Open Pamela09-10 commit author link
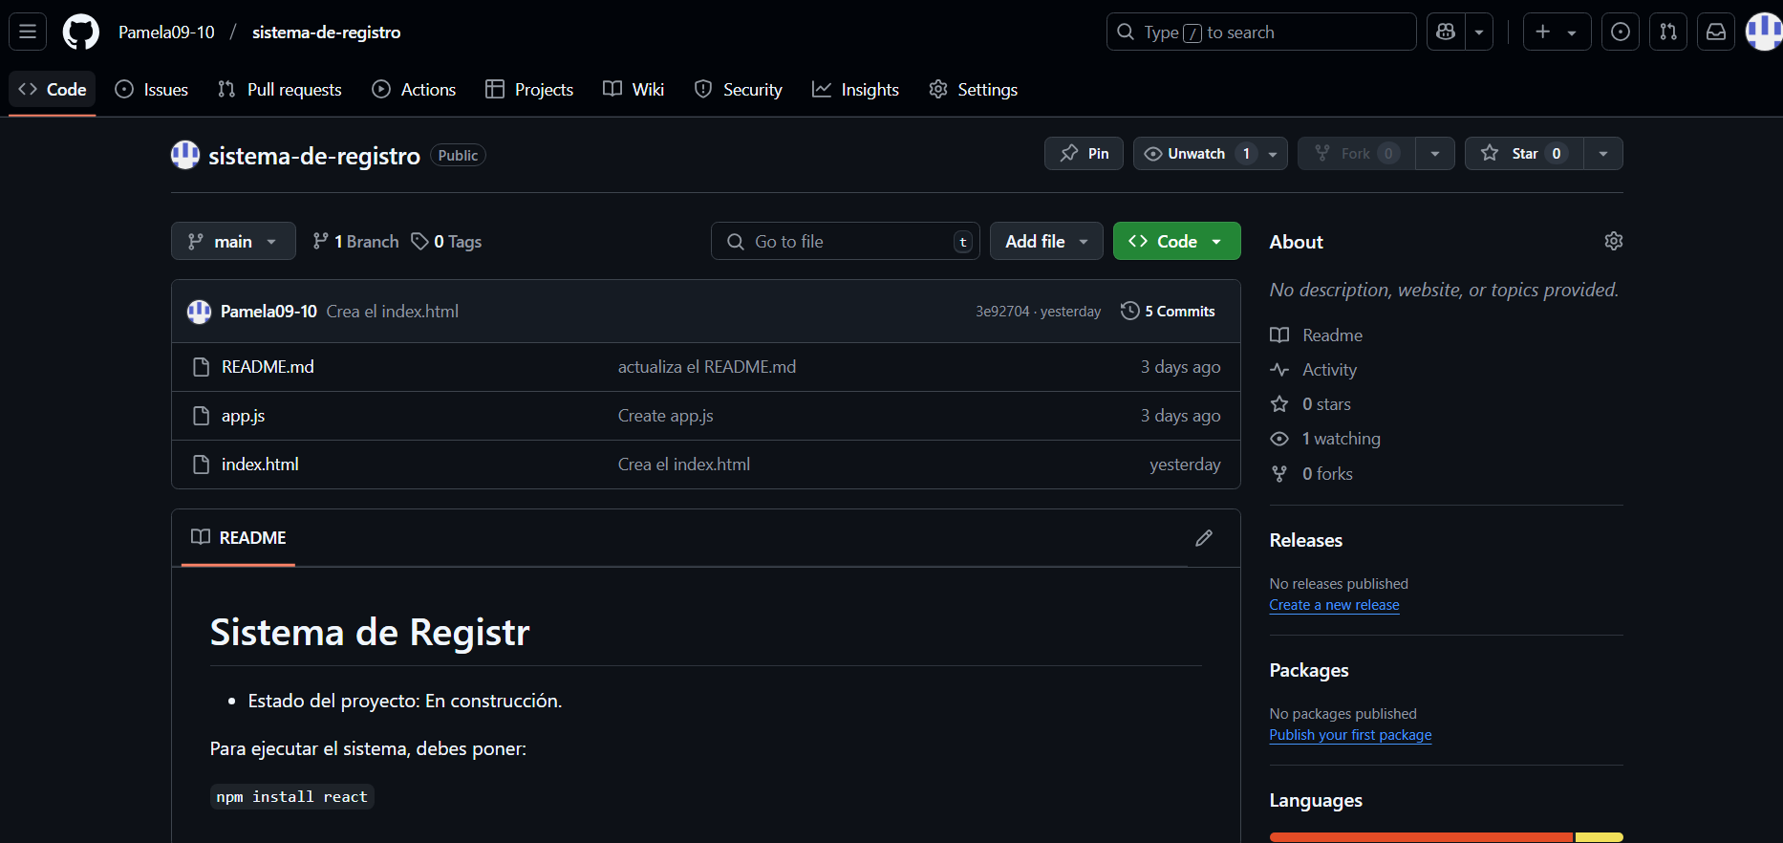 tap(269, 311)
